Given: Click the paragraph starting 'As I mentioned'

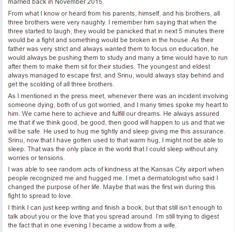Looking at the screenshot, I should (x=118, y=127).
